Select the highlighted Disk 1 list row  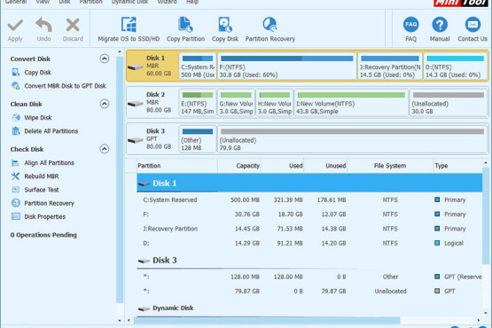click(x=309, y=183)
